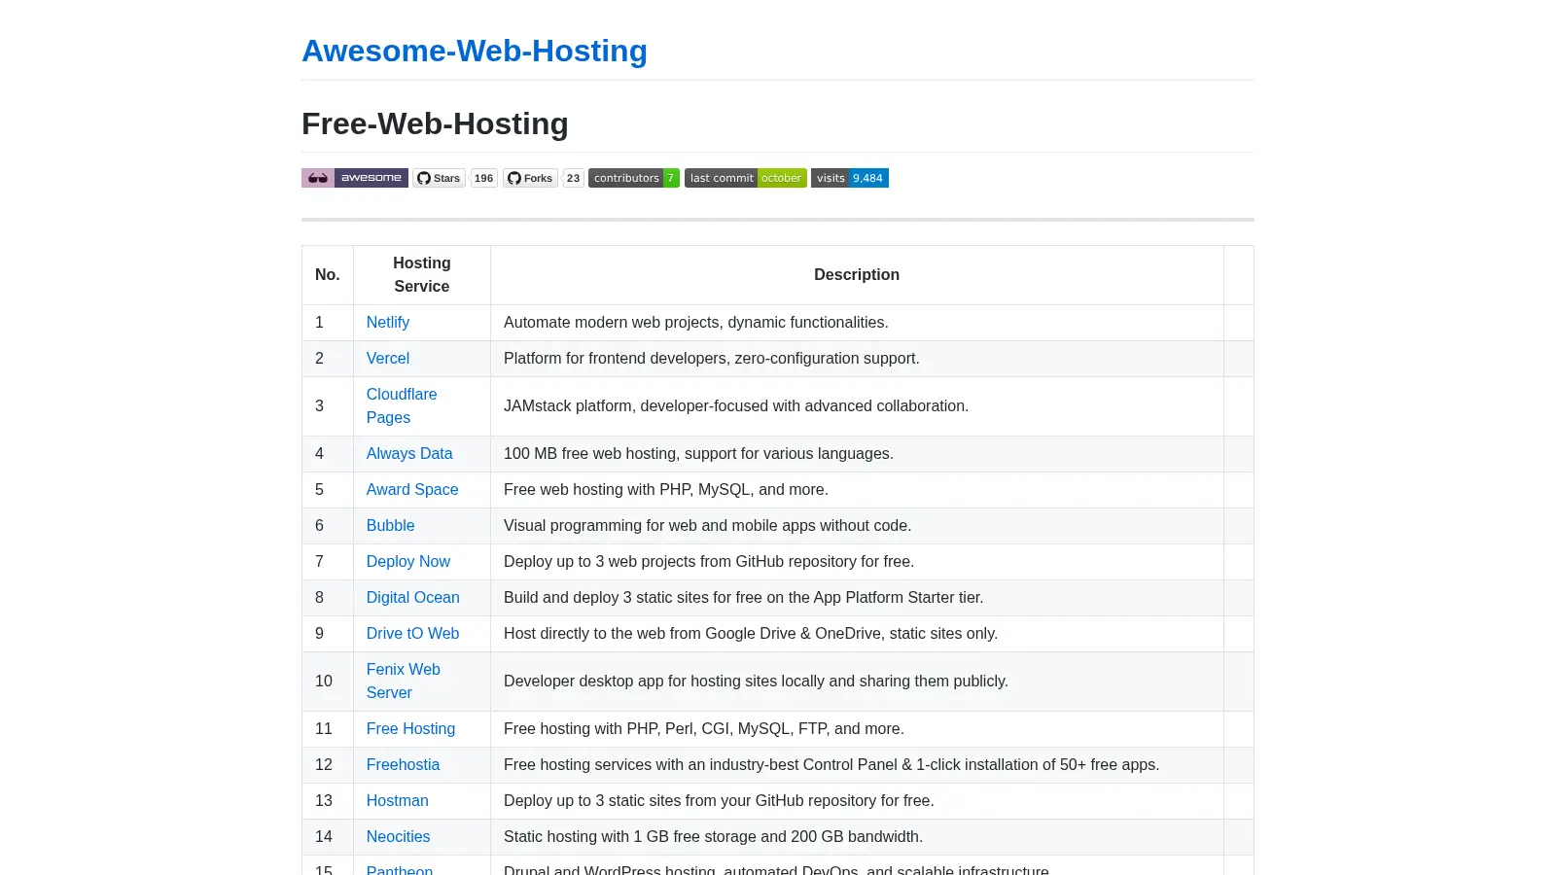Click the awesome sunglasses badge

[x=355, y=178]
